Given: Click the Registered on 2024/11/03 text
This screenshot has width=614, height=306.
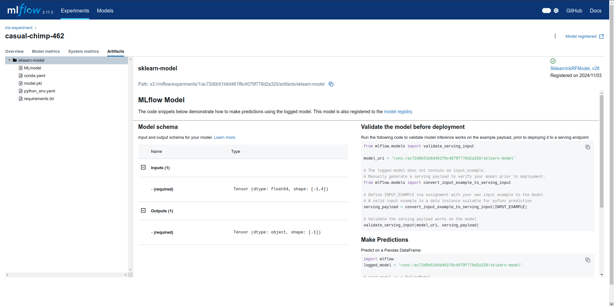Looking at the screenshot, I should [x=576, y=75].
